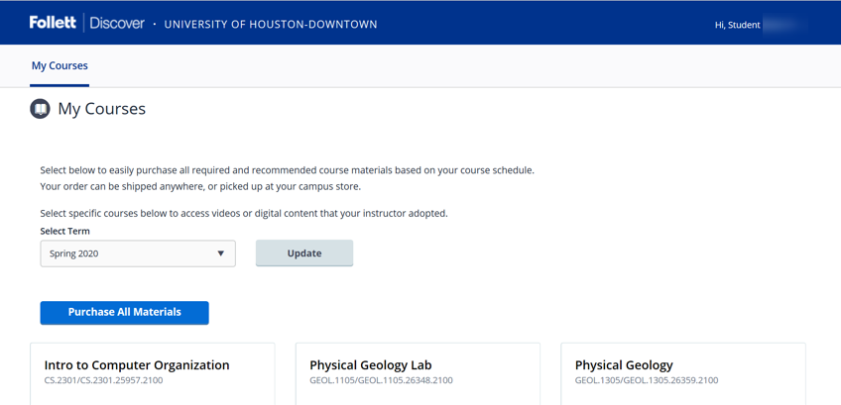
Task: Click the Select Term label
Action: coord(64,232)
